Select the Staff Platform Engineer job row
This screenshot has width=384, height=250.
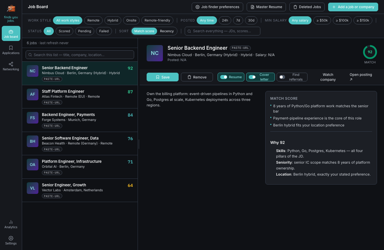point(80,97)
